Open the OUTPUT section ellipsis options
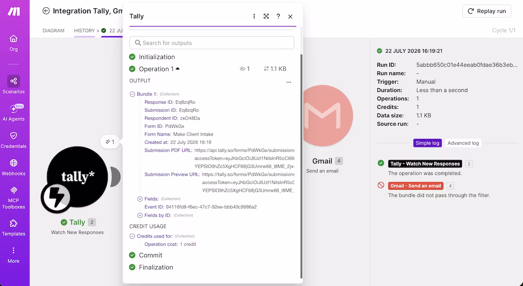Viewport: 523px width, 286px height. point(289,82)
